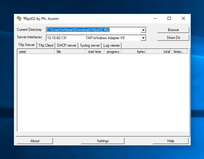Expand the Server interfaces dropdown arrow
Screen dimensions: 204x159
click(x=143, y=38)
